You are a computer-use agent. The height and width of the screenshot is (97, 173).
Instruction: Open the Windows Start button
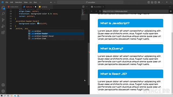tap(2, 96)
